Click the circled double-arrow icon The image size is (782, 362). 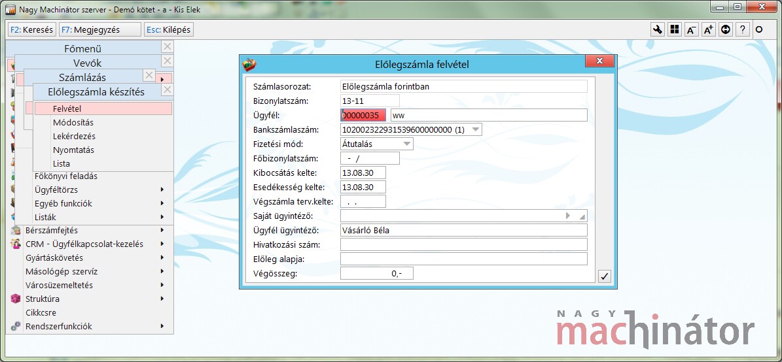[x=726, y=29]
